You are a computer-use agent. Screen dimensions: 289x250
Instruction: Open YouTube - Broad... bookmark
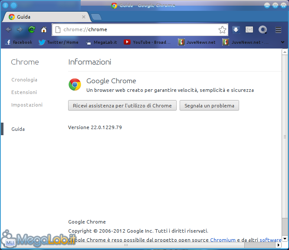pos(147,42)
